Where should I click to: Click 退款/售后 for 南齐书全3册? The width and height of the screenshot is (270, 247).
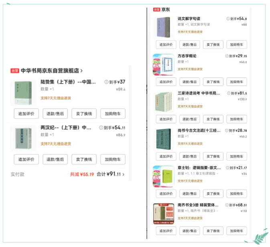pyautogui.click(x=190, y=231)
